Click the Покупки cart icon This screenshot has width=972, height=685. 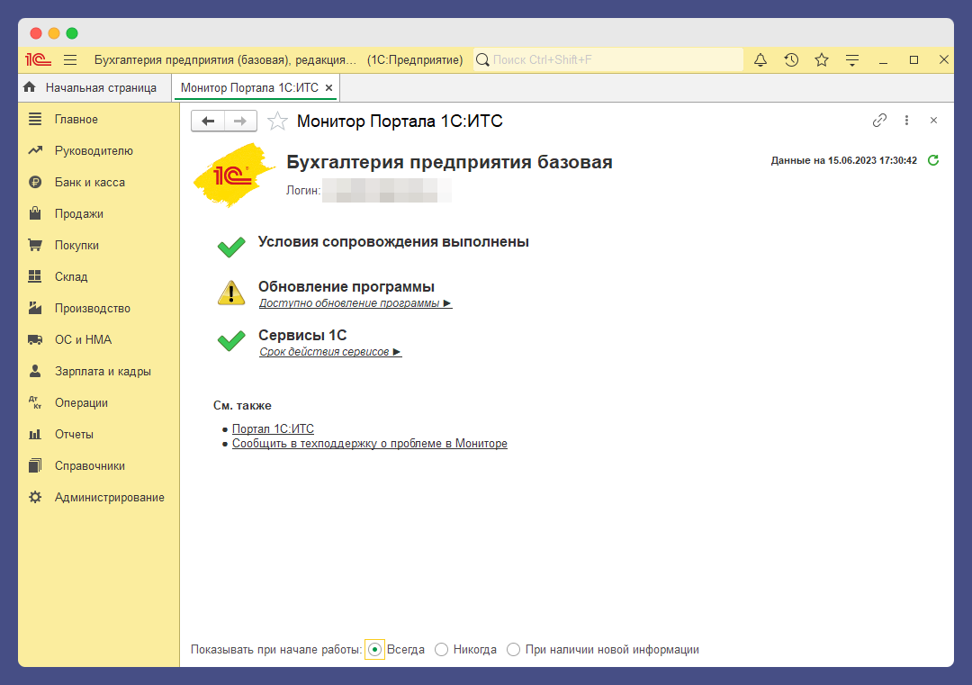(35, 245)
